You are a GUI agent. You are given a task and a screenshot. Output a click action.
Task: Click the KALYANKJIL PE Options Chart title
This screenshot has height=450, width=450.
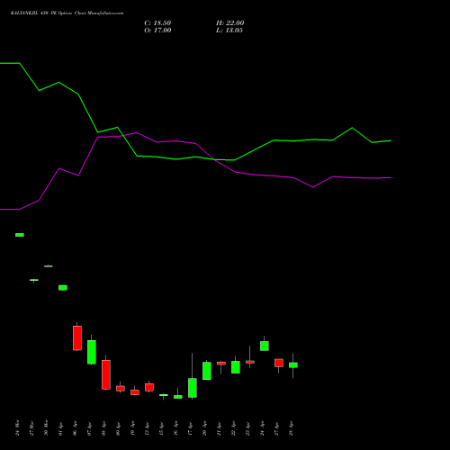click(67, 13)
